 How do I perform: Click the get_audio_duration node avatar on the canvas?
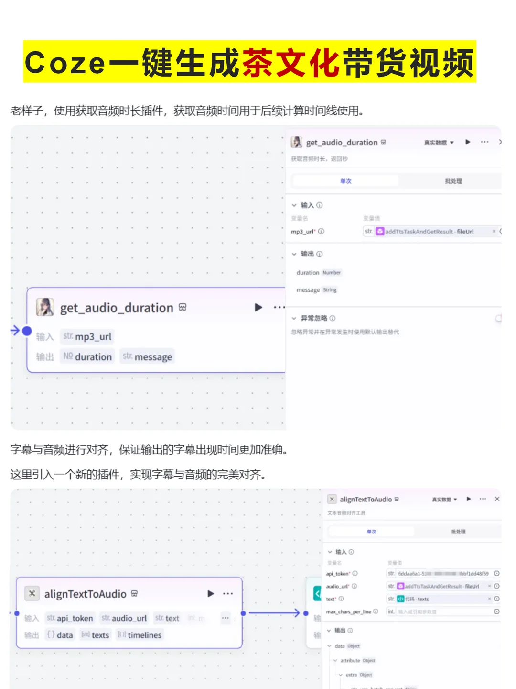45,307
